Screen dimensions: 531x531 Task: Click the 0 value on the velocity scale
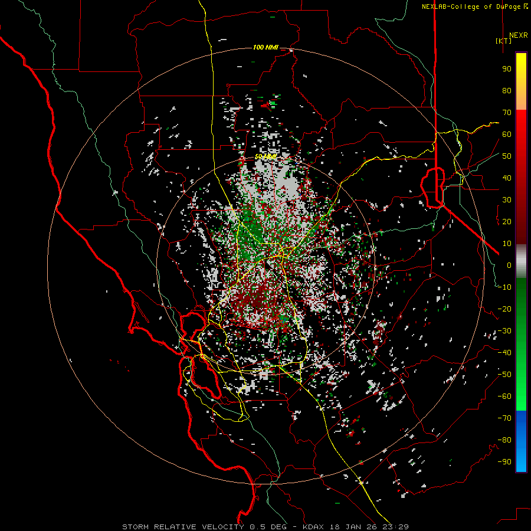point(509,265)
